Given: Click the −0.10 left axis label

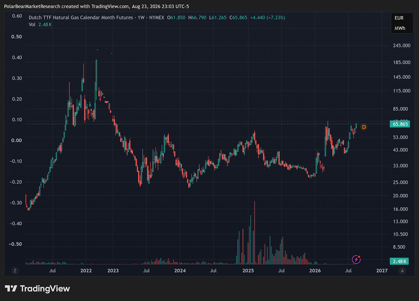Looking at the screenshot, I should (16, 161).
